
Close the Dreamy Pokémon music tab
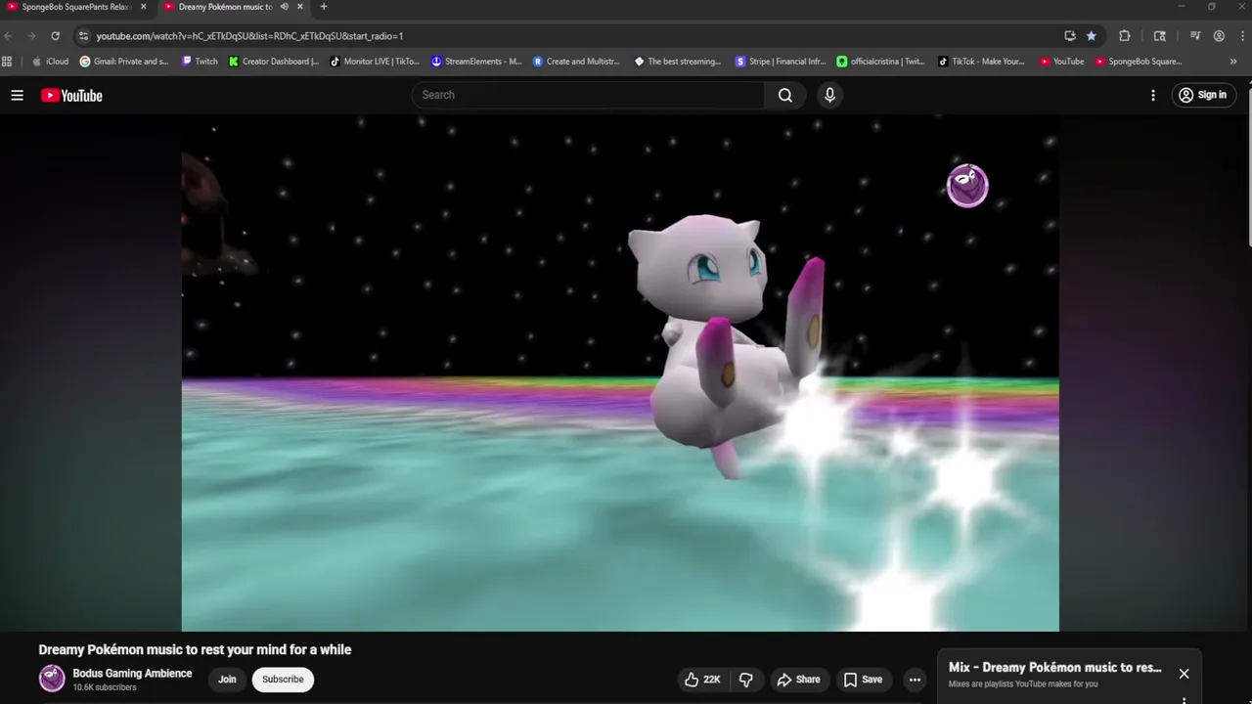(x=298, y=7)
